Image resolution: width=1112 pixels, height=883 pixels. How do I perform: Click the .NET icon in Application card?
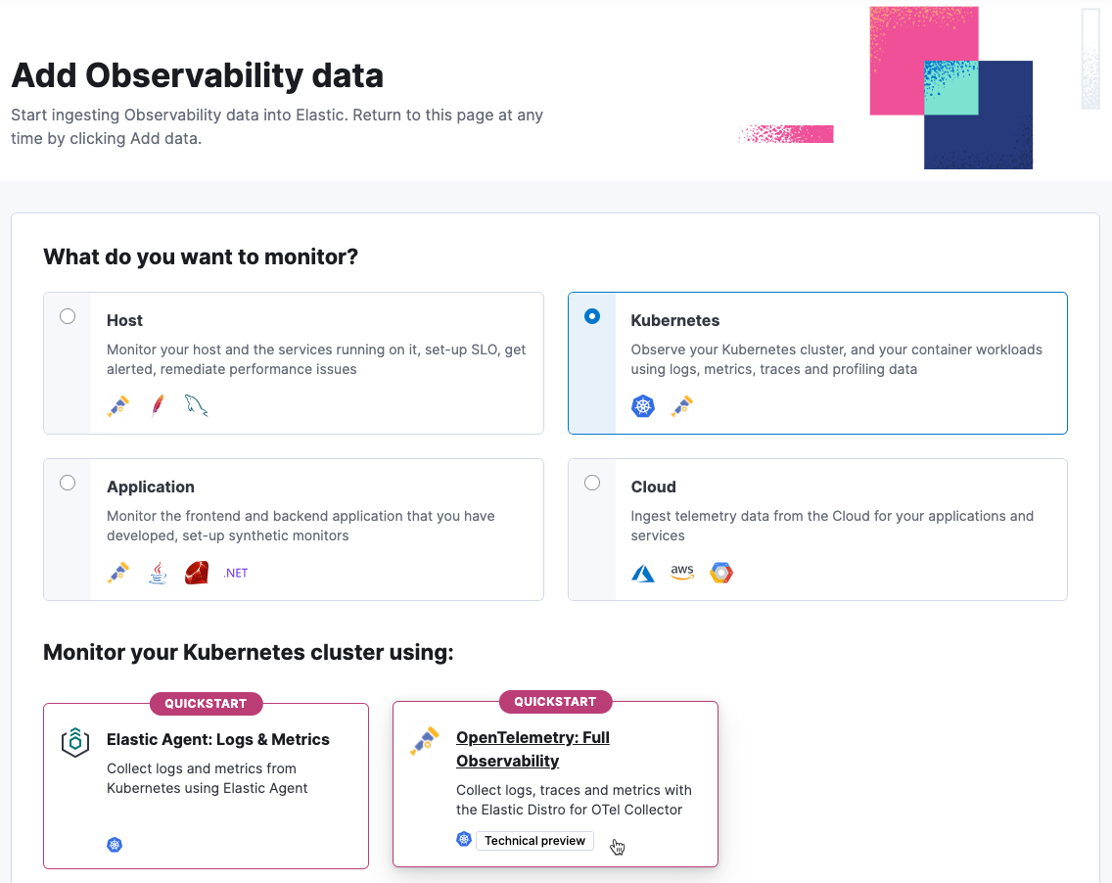point(236,573)
